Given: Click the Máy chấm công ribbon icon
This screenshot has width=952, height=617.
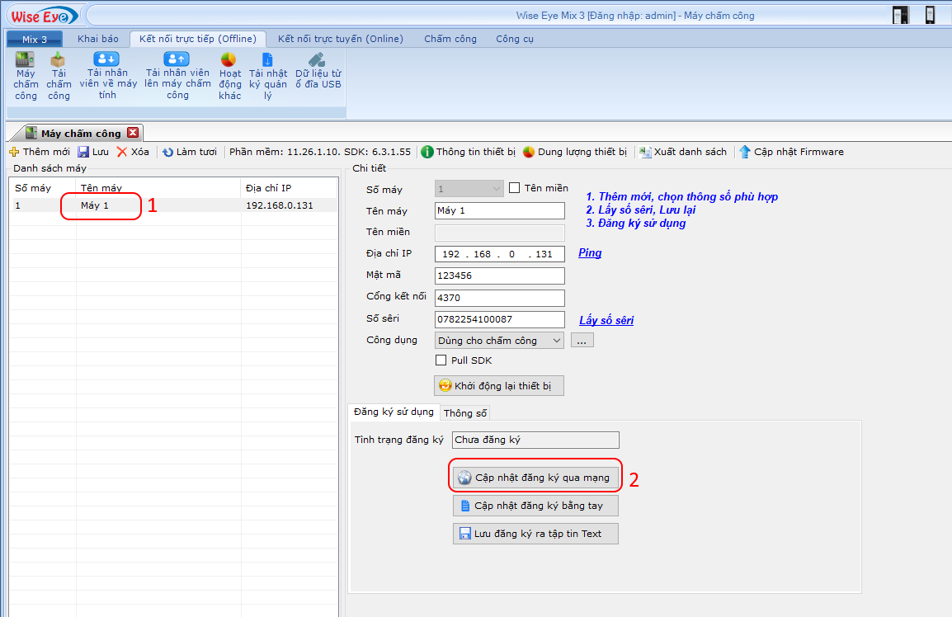Looking at the screenshot, I should click(x=26, y=61).
